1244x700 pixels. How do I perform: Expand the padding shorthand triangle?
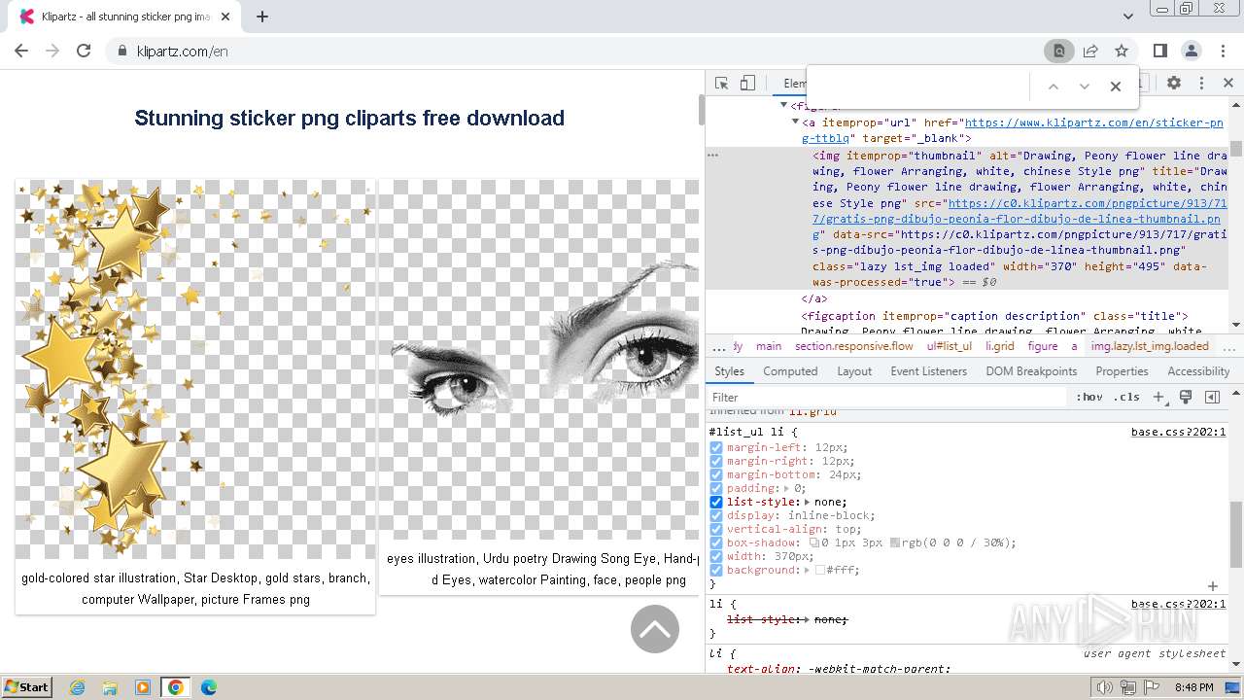pos(787,489)
